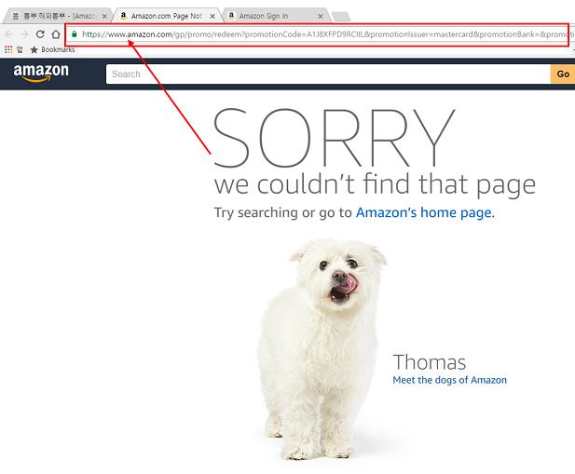Close the first Korean-titled tab
Image resolution: width=575 pixels, height=474 pixels.
click(104, 16)
